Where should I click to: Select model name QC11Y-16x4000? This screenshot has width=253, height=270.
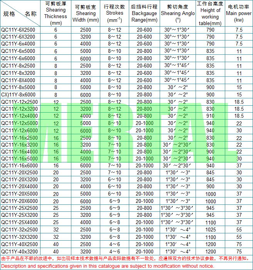[19, 152]
